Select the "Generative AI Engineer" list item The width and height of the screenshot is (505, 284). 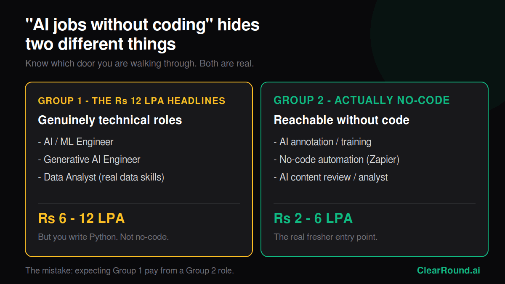[89, 159]
